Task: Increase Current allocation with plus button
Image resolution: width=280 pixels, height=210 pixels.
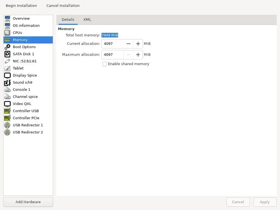Action: pos(138,44)
